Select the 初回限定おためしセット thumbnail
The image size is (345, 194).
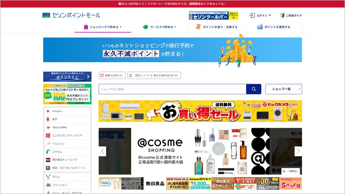(223, 184)
